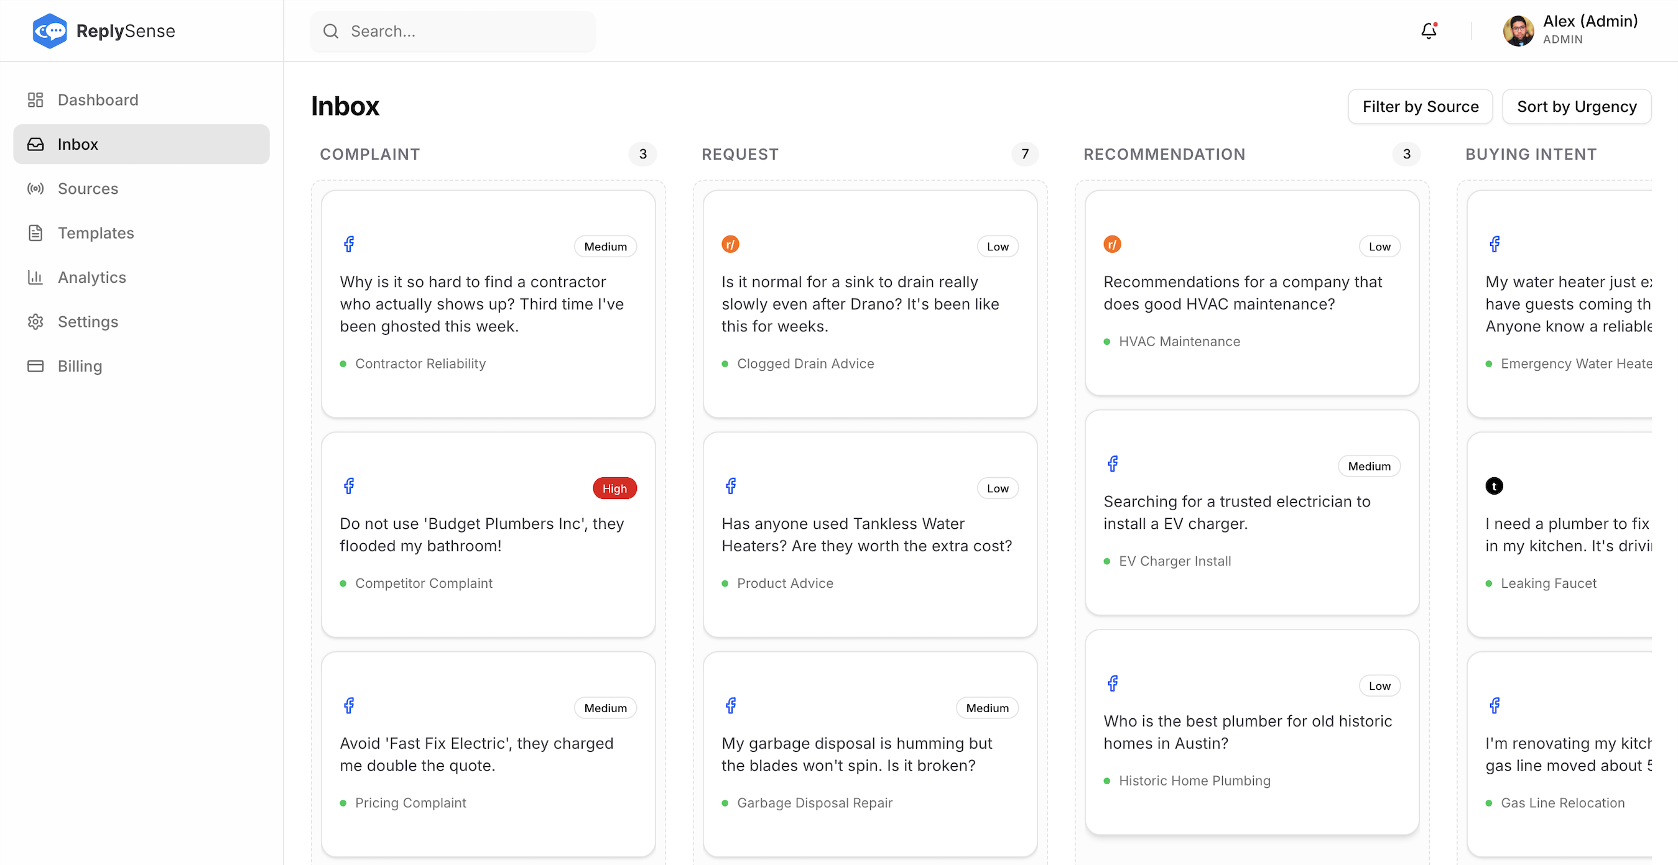Open the Sort by Urgency control

(x=1577, y=106)
